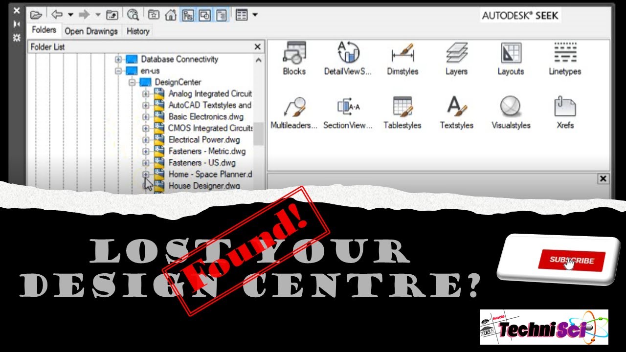
Task: Collapse the DesignCenter folder
Action: tap(132, 82)
